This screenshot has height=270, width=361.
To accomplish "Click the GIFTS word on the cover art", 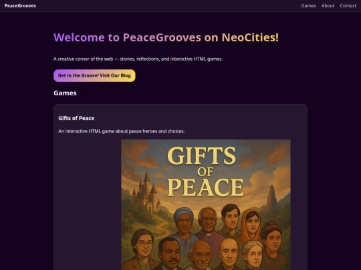I will pos(201,156).
